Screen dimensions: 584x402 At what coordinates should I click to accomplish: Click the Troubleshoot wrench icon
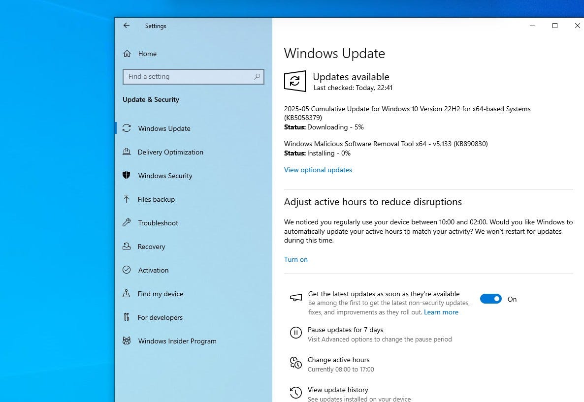click(127, 223)
